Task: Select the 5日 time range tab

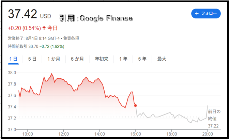Action: (x=32, y=59)
